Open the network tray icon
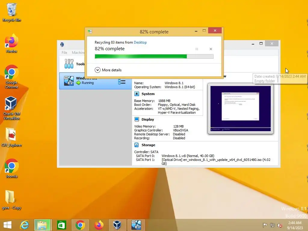 (x=273, y=225)
